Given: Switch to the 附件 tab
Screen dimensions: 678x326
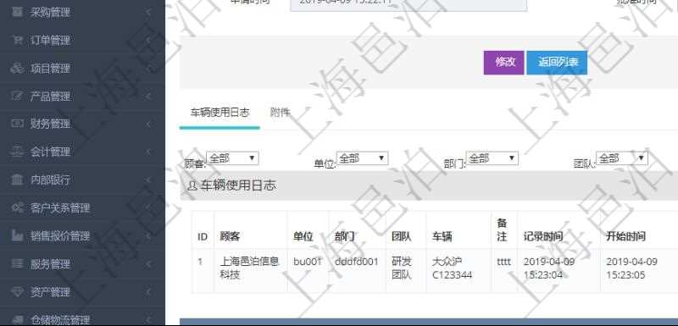Looking at the screenshot, I should [280, 113].
